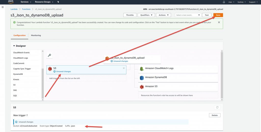Click the key permissions icon in Designer
261x132 pixels.
pyautogui.click(x=50, y=55)
